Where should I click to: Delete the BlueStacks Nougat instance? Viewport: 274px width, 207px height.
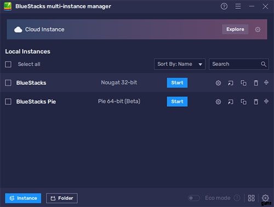click(x=256, y=83)
